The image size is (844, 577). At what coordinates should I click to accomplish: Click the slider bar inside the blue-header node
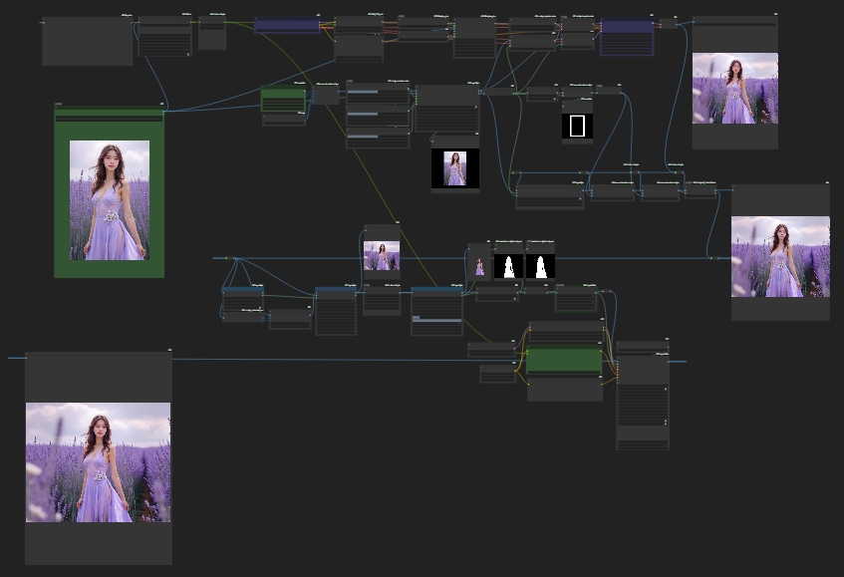pos(436,319)
